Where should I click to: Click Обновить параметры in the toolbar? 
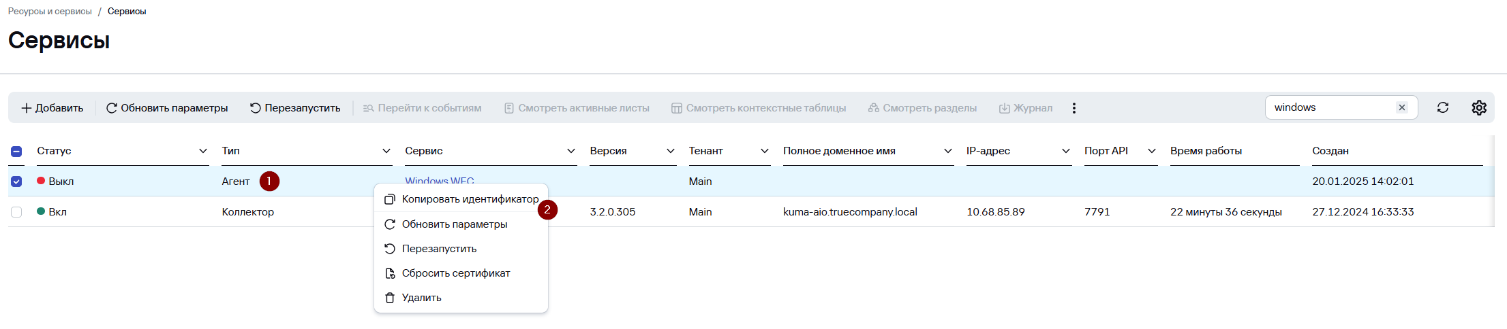(x=167, y=108)
